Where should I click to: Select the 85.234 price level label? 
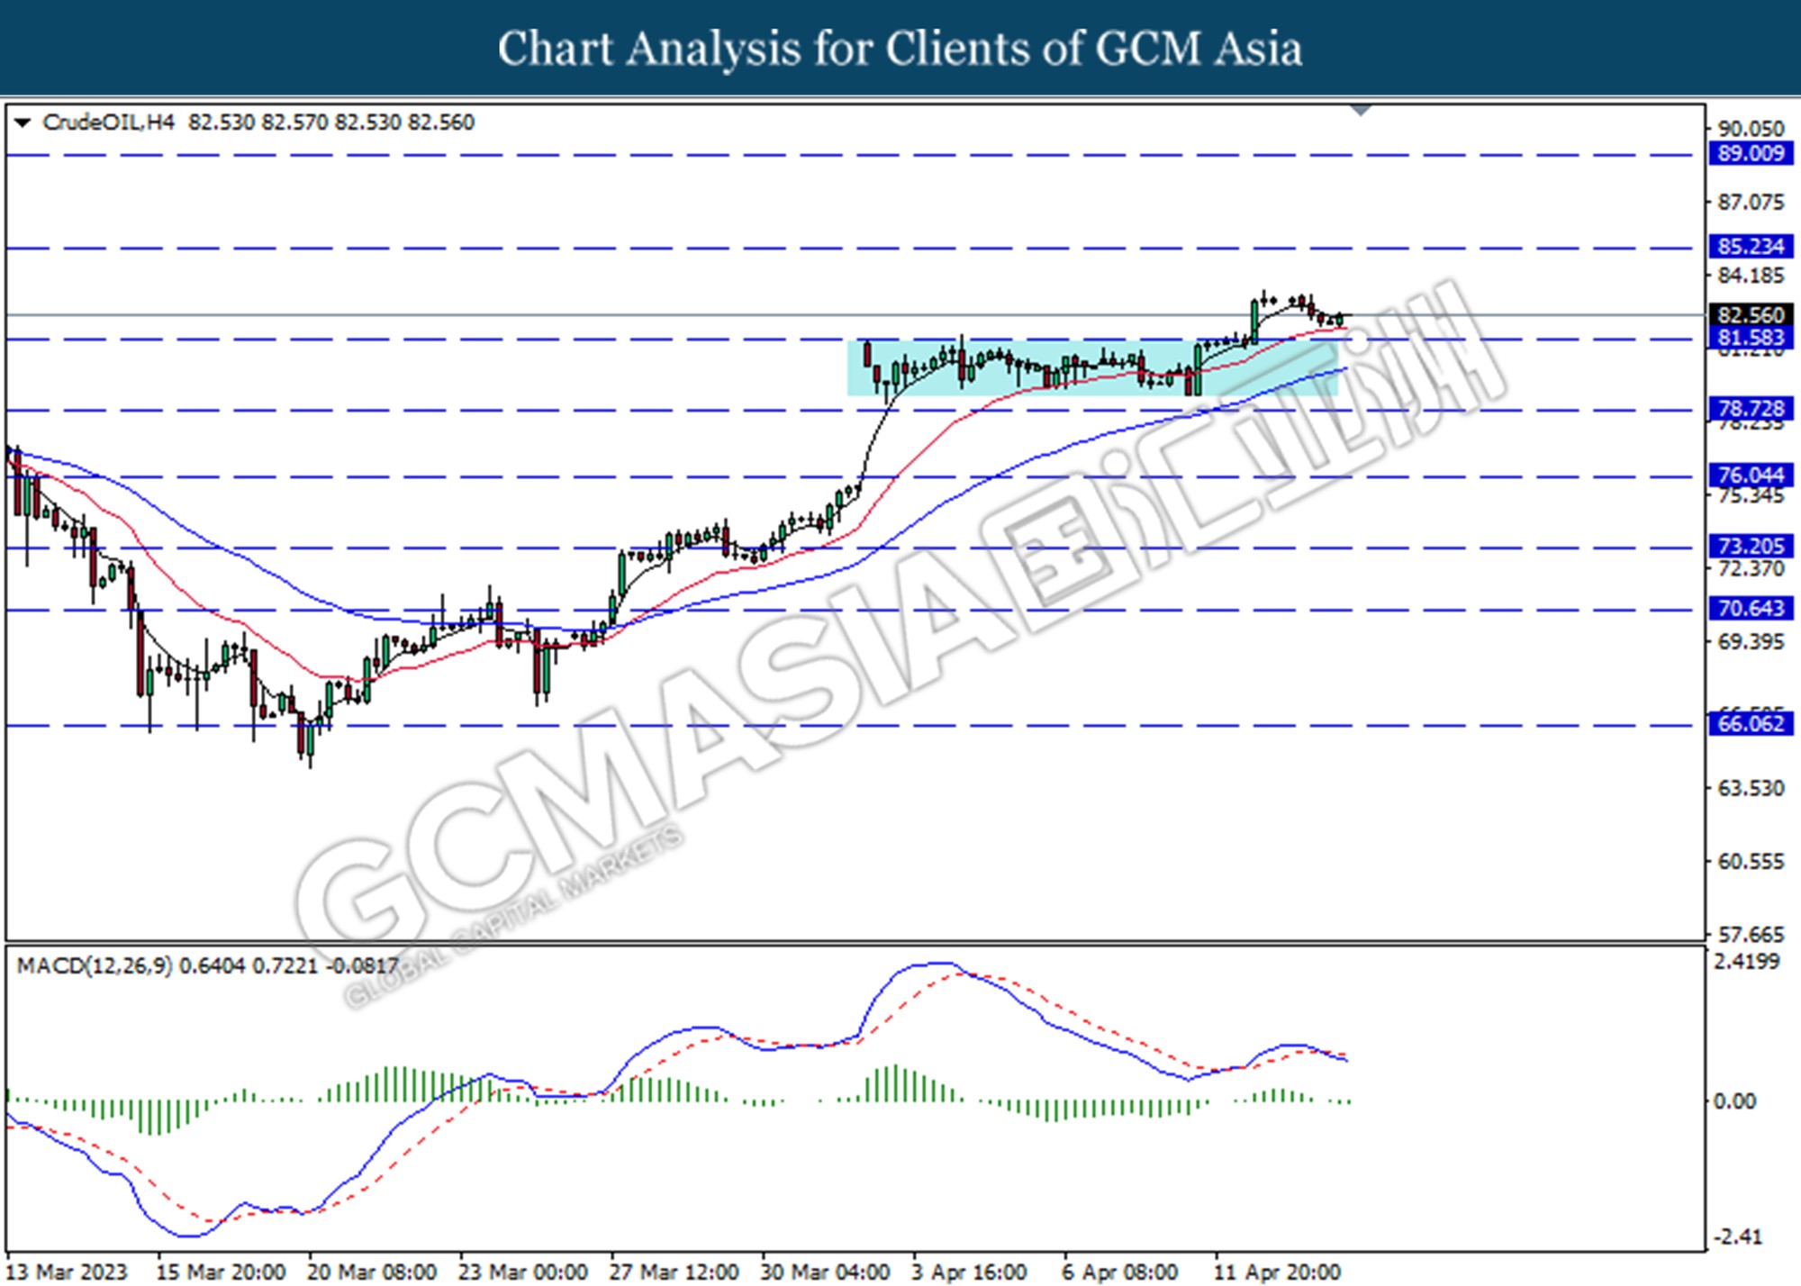[1751, 247]
